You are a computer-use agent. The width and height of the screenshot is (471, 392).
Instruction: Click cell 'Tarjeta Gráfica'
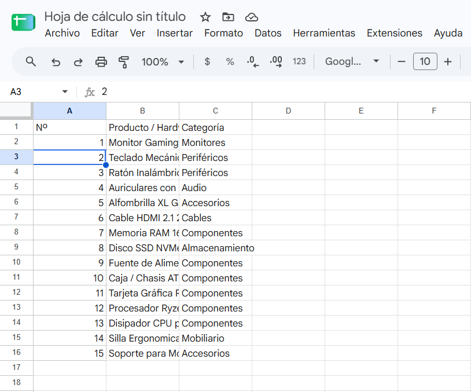tap(143, 293)
